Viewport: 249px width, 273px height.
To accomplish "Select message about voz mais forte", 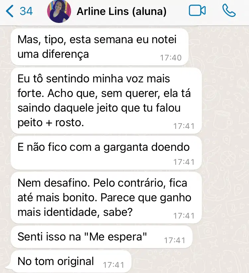I will (x=106, y=101).
